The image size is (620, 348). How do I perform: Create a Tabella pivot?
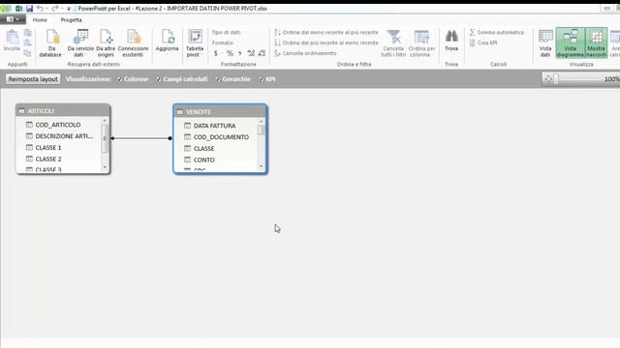(x=195, y=43)
